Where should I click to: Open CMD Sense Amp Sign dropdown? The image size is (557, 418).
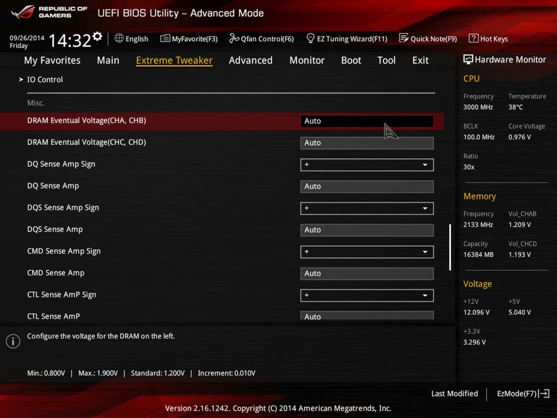pyautogui.click(x=367, y=252)
